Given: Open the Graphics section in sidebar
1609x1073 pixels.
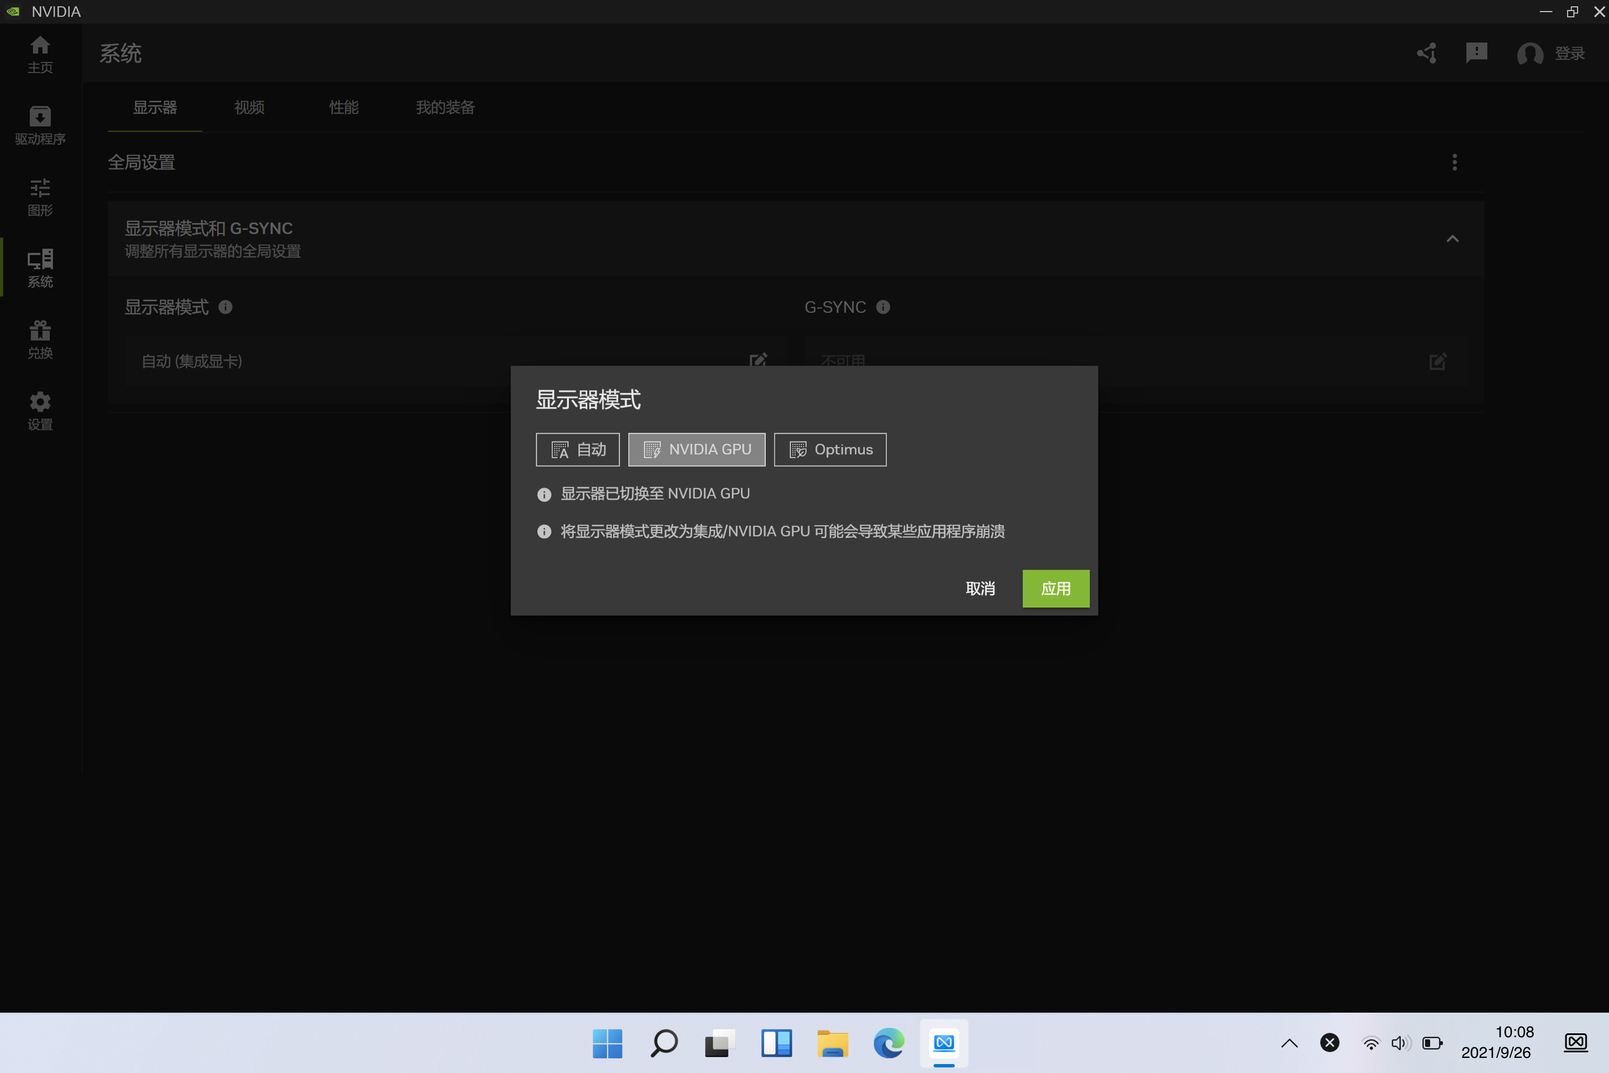Looking at the screenshot, I should tap(40, 196).
